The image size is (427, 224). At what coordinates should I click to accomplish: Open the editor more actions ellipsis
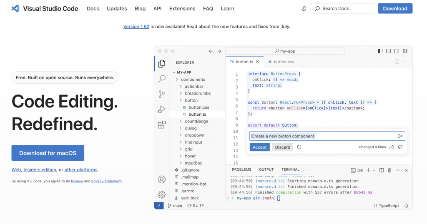405,62
